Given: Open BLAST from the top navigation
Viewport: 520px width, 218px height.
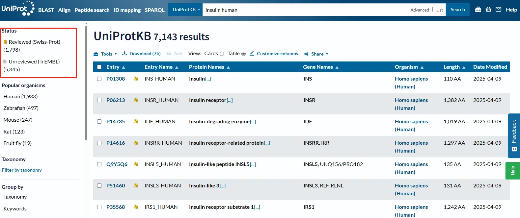Looking at the screenshot, I should (46, 10).
